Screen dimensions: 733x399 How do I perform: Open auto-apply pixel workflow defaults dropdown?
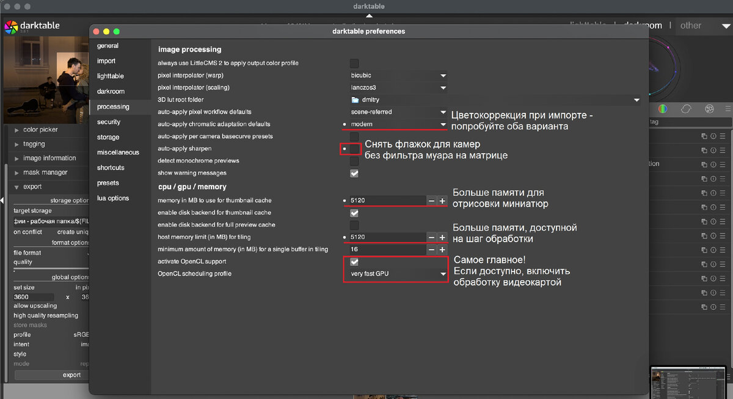[398, 112]
